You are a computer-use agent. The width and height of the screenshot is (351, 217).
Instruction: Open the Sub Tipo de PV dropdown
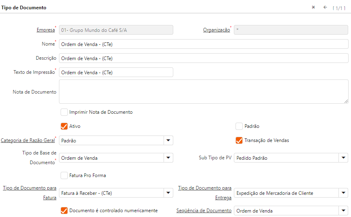pos(343,158)
